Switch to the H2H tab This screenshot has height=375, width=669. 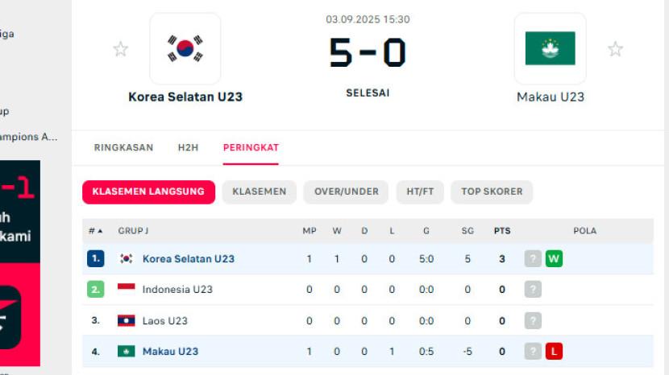click(188, 148)
